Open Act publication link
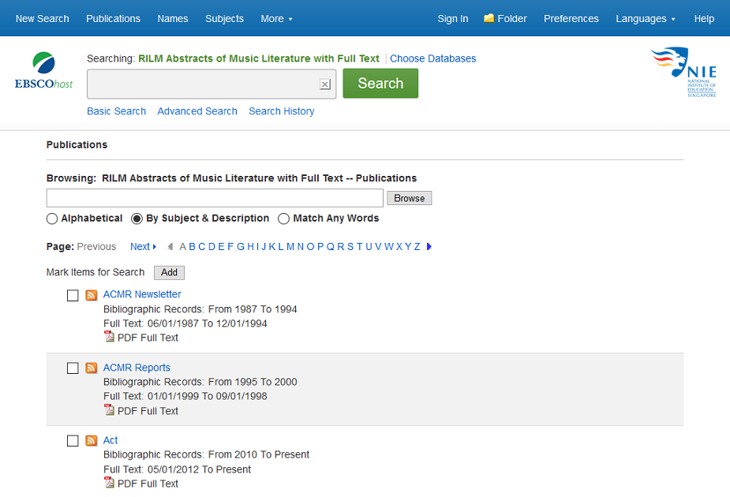Screen dimensions: 730x497 click(110, 440)
